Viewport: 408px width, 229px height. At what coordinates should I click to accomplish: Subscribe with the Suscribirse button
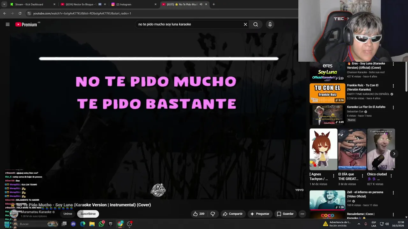point(88,214)
